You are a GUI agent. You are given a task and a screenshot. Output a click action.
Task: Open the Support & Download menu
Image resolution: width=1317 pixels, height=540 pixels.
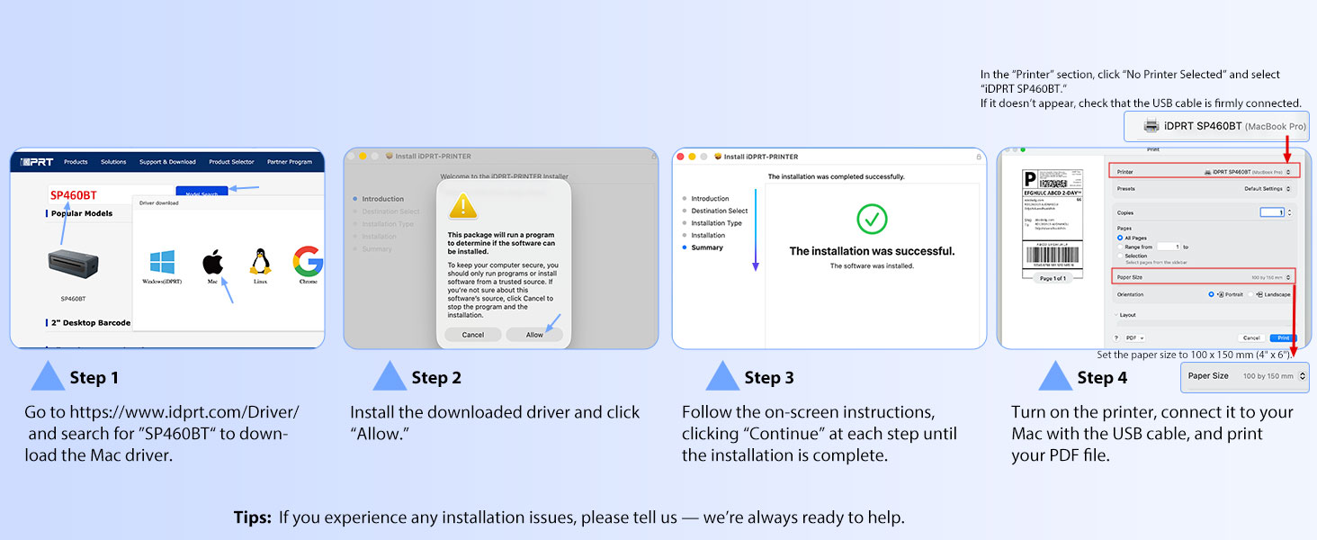tap(167, 162)
